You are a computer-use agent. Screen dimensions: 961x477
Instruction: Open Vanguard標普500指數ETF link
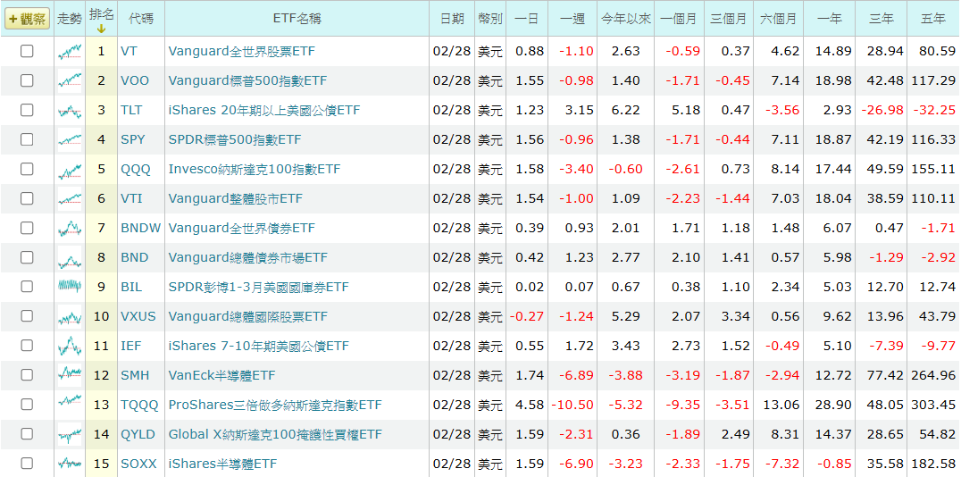coord(247,81)
